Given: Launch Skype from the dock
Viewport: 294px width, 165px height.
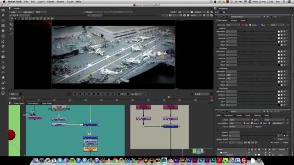Looking at the screenshot, I should tap(60, 160).
